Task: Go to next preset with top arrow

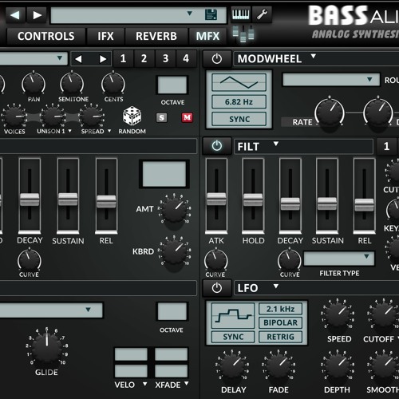Action: [x=37, y=15]
